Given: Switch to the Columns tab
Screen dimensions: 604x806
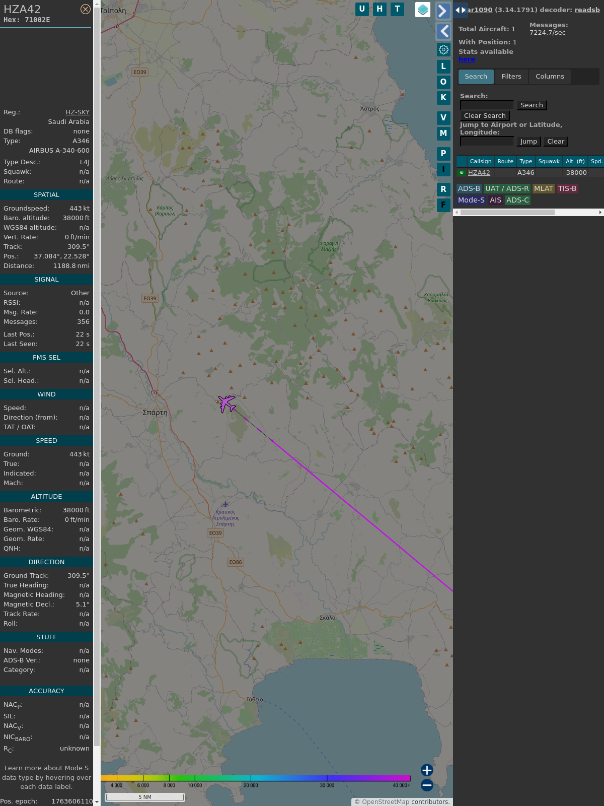Looking at the screenshot, I should click(x=550, y=77).
